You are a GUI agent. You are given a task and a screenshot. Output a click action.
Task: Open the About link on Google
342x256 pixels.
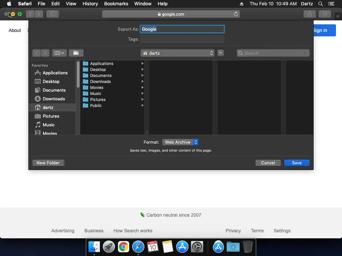[x=15, y=30]
